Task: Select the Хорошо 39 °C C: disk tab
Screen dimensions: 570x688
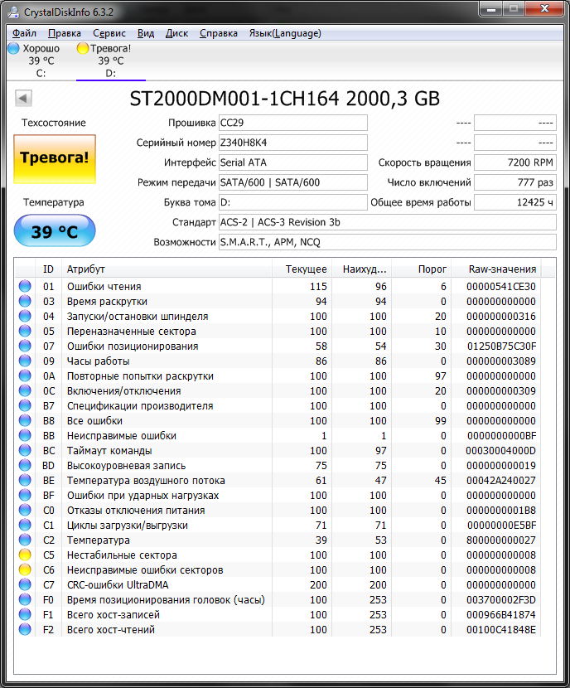Action: (x=41, y=61)
